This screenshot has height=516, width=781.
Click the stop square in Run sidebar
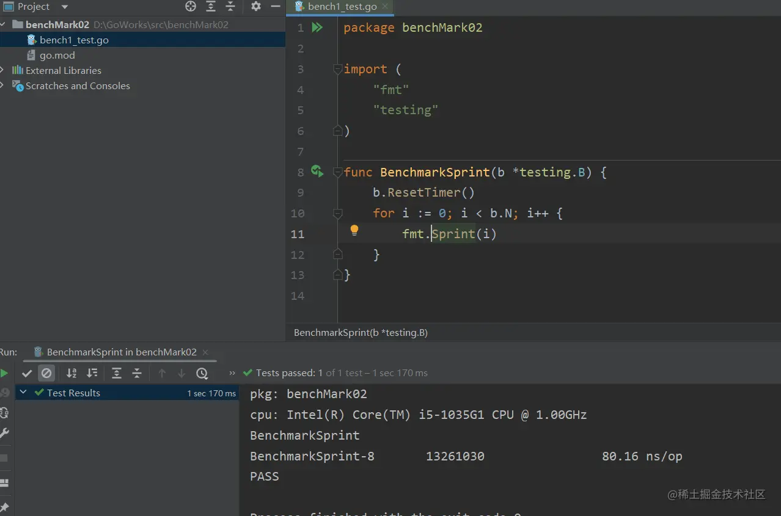[4, 457]
